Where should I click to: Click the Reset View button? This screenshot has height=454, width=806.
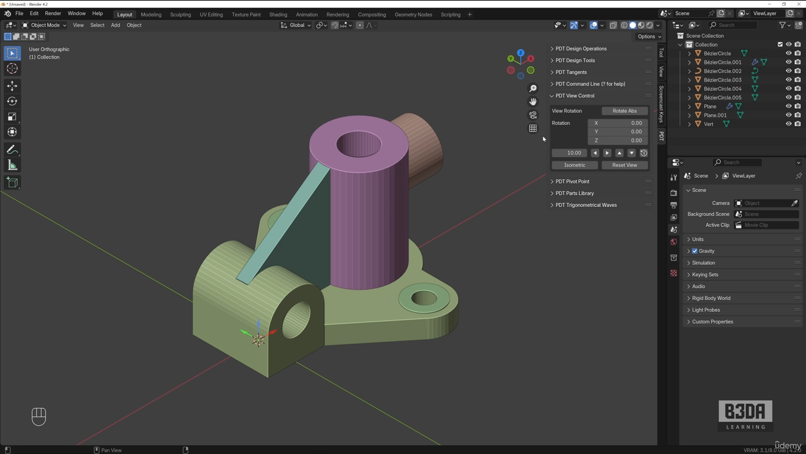coord(625,165)
